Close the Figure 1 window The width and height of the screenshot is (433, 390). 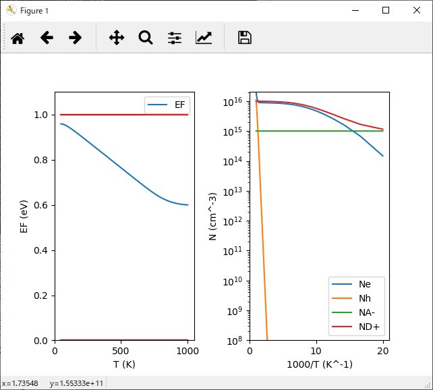417,11
